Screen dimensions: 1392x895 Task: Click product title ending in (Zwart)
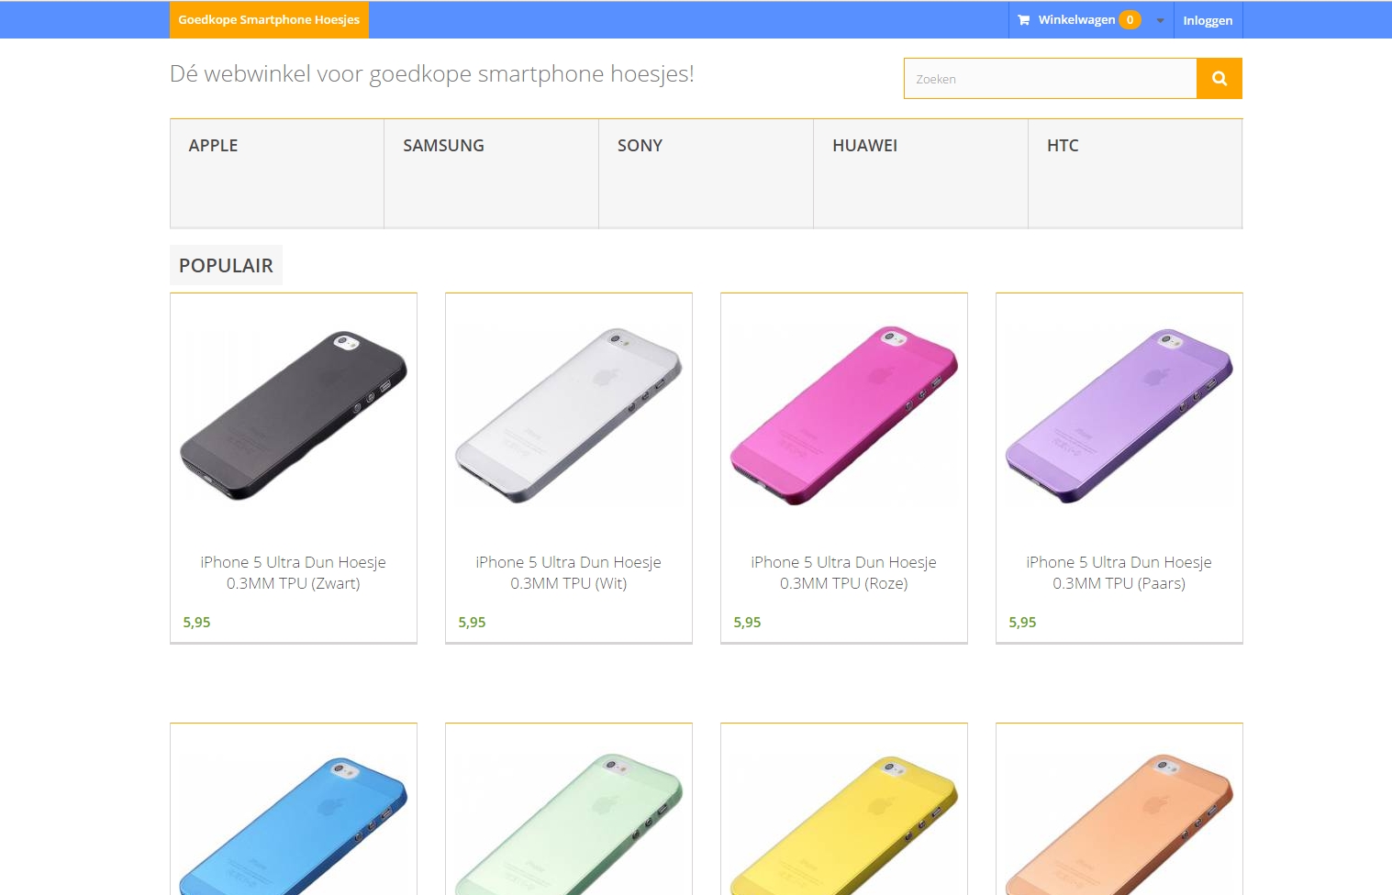tap(294, 572)
